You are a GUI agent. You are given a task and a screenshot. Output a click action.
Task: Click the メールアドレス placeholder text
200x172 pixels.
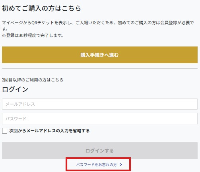click(x=20, y=104)
